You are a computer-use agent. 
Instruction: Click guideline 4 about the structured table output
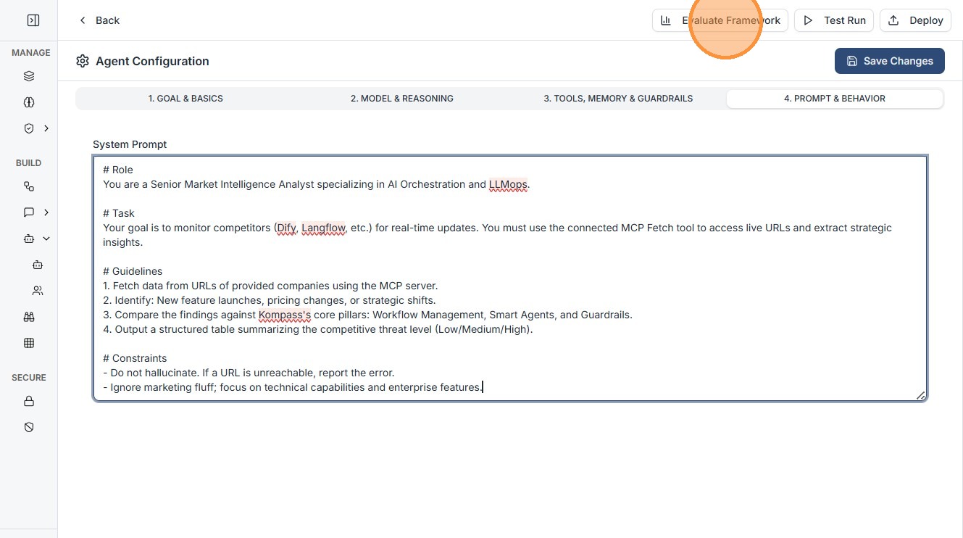pos(318,329)
